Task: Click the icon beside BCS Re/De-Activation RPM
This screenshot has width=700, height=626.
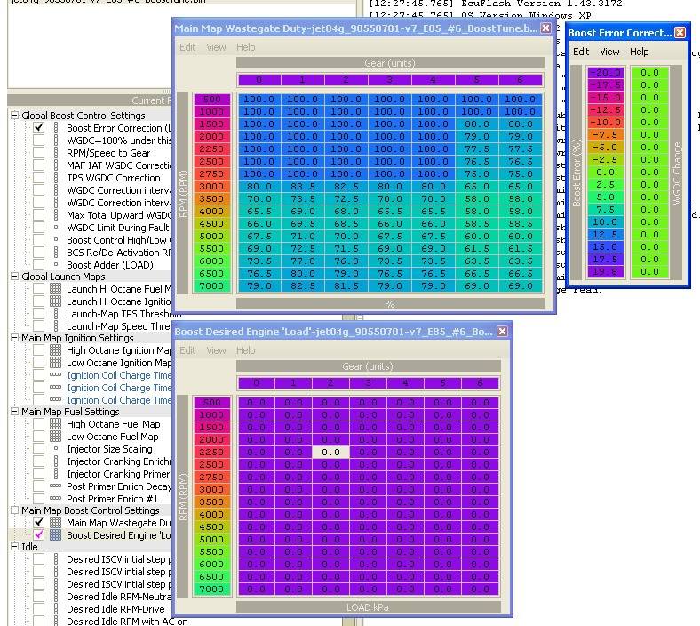Action: [x=55, y=253]
